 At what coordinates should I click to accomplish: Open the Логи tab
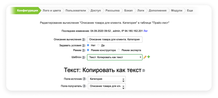tap(141, 10)
